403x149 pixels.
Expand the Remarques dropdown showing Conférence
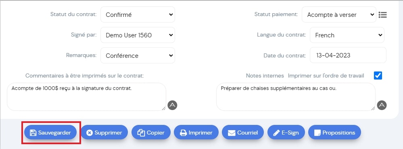pos(138,55)
